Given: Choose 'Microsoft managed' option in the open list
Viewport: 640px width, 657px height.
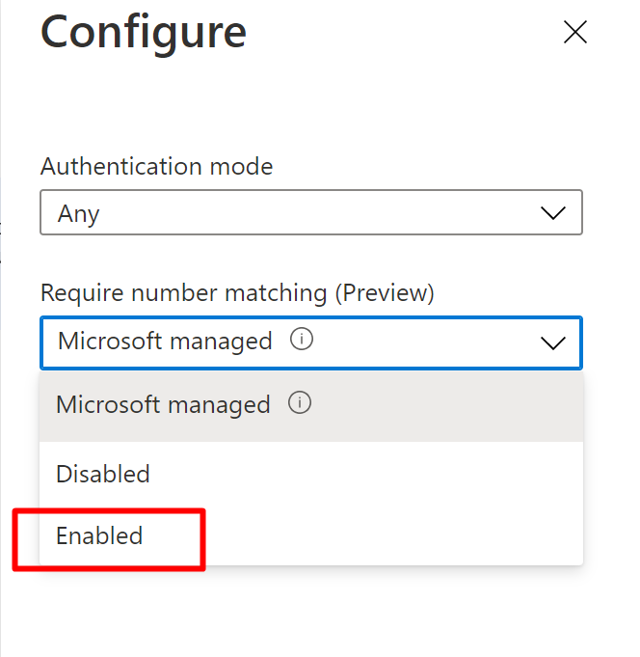Looking at the screenshot, I should (x=163, y=405).
